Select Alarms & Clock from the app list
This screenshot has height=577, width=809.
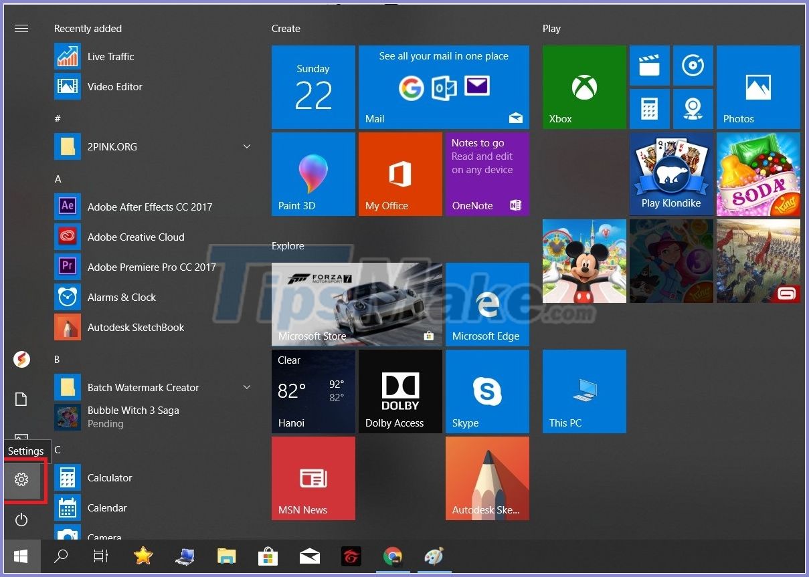pos(122,297)
